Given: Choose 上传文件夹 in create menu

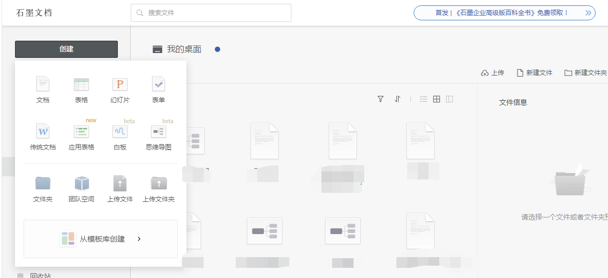Looking at the screenshot, I should click(158, 189).
